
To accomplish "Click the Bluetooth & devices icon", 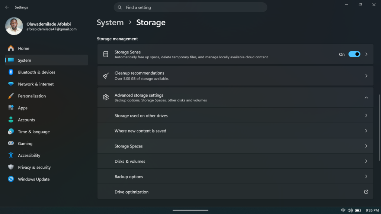I will 11,72.
